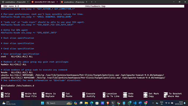Open the terminal profiles dropdown
The height and width of the screenshot is (106, 188).
click(x=95, y=2)
